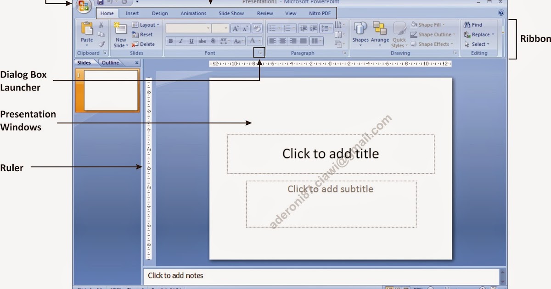Toggle Italic formatting
The height and width of the screenshot is (289, 551).
[181, 41]
